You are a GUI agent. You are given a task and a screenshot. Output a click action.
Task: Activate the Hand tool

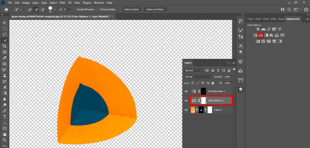pyautogui.click(x=5, y=134)
